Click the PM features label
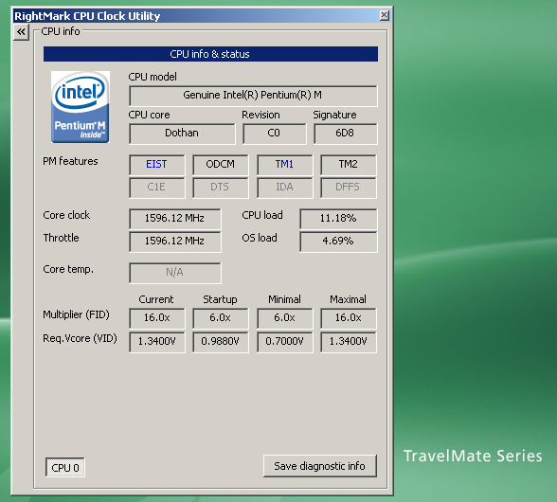Viewport: 557px width, 502px height. tap(70, 161)
